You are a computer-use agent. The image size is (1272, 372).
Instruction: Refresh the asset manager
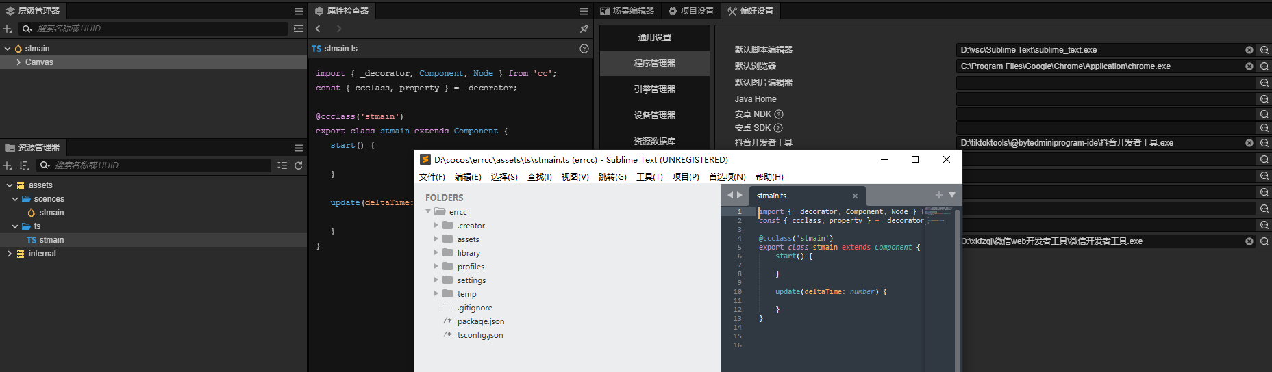(x=299, y=165)
